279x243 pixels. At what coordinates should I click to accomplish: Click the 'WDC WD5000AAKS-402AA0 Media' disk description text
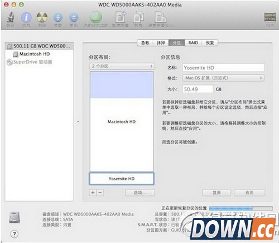(x=98, y=214)
